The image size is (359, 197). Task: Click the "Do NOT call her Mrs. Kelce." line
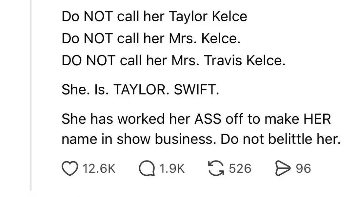151,39
